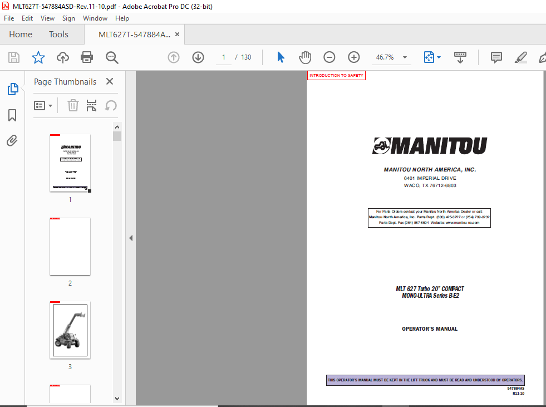The height and width of the screenshot is (407, 546).
Task: Open the zoom level dropdown arrow
Action: [x=405, y=57]
